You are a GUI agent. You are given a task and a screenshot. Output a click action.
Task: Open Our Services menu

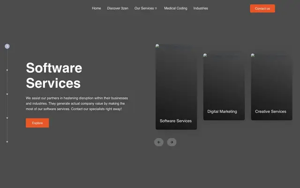coord(144,8)
